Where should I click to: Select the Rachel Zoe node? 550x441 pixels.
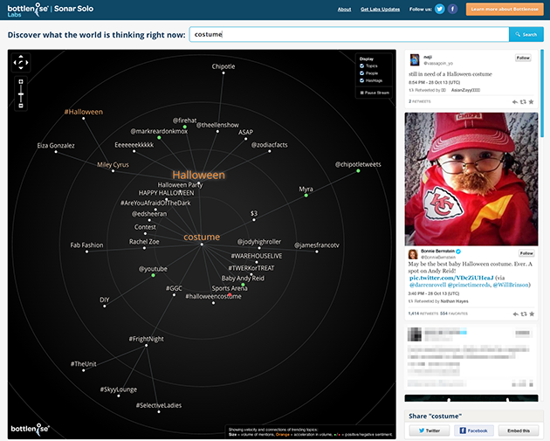144,241
